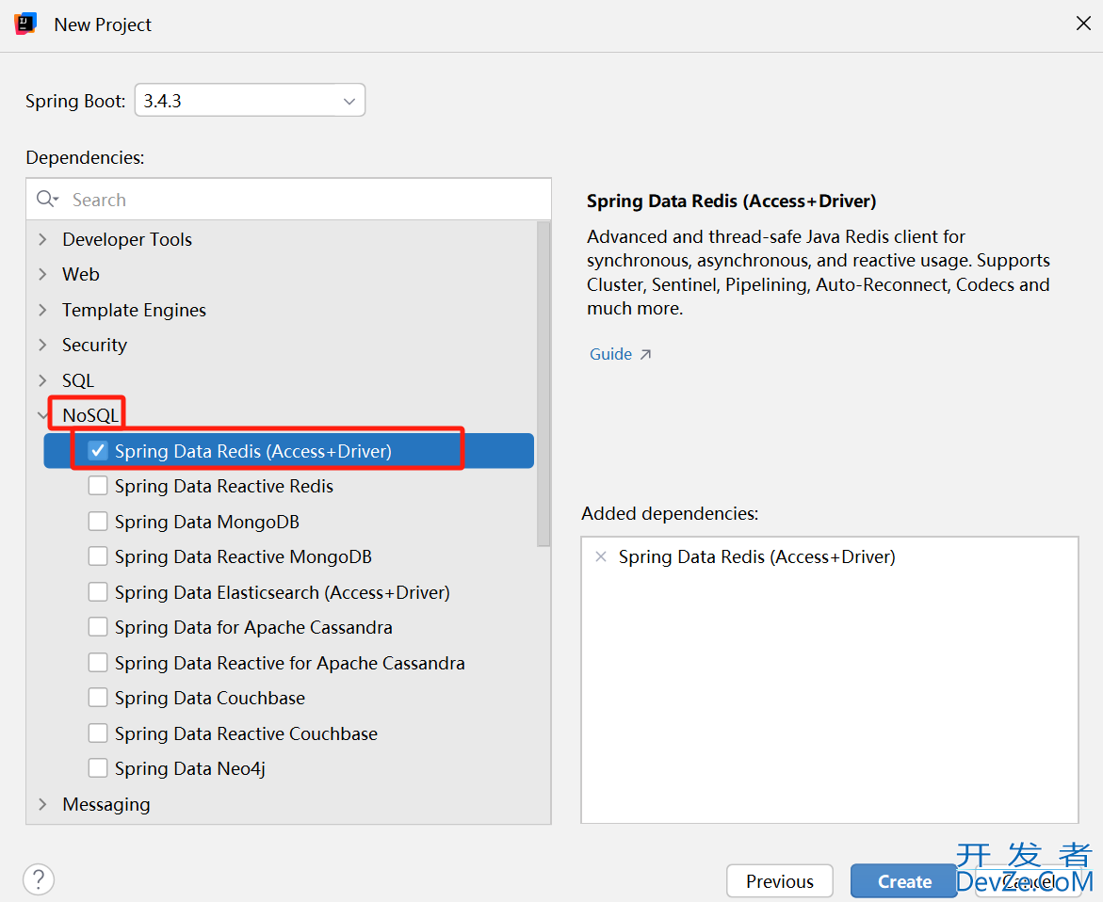Close the New Project dialog
This screenshot has width=1103, height=902.
[x=1083, y=24]
